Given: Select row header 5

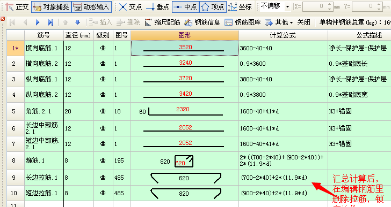Looking at the screenshot, I should [x=15, y=111].
